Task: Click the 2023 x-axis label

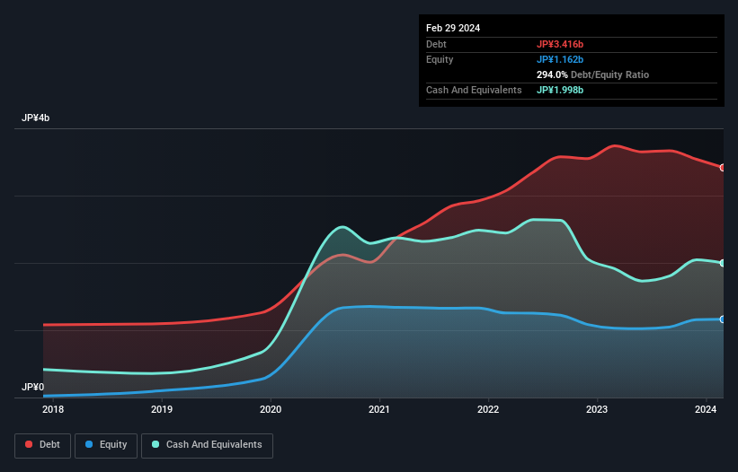Action: 597,409
